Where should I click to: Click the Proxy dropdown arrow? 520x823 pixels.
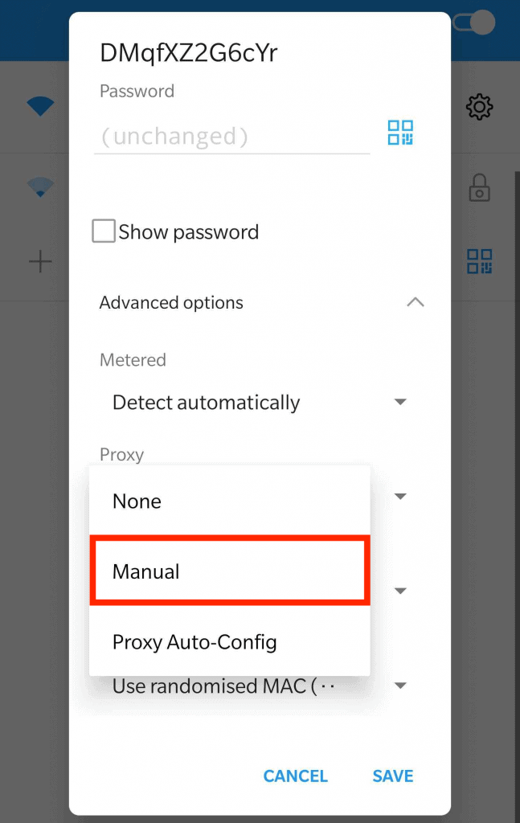(400, 497)
